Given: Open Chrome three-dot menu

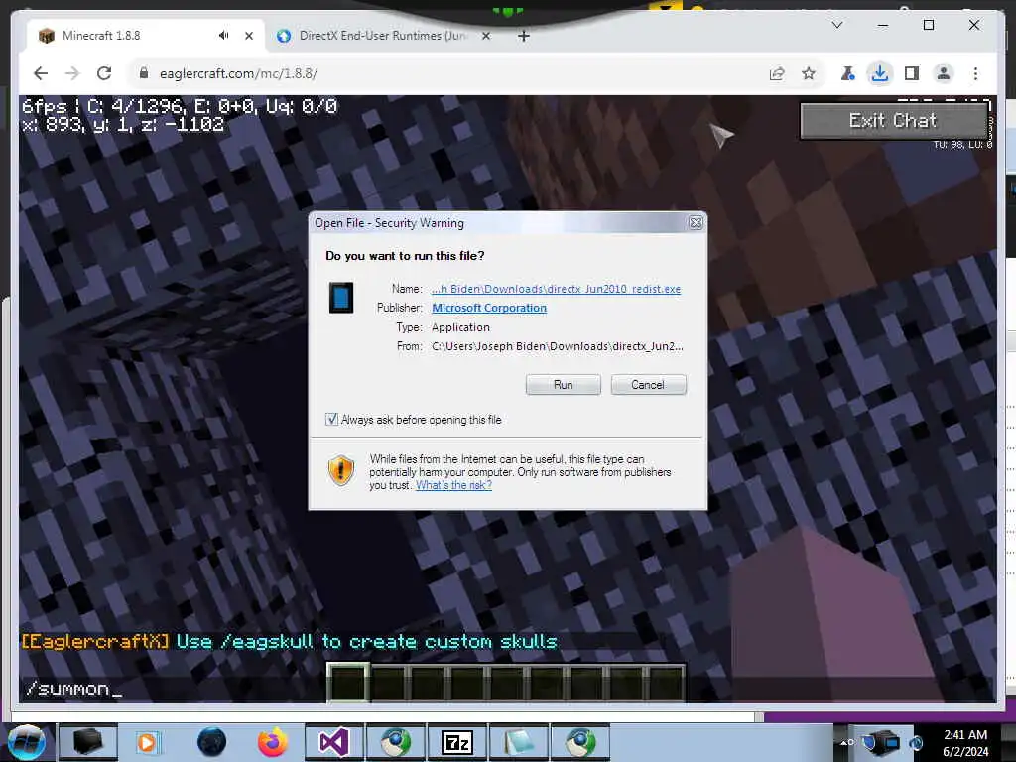Looking at the screenshot, I should 976,73.
